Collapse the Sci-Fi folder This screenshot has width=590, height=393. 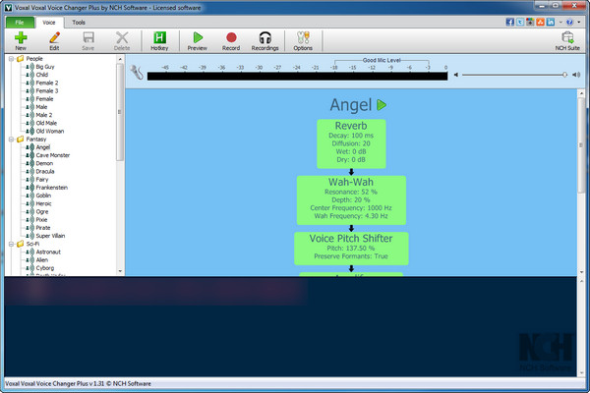(10, 244)
